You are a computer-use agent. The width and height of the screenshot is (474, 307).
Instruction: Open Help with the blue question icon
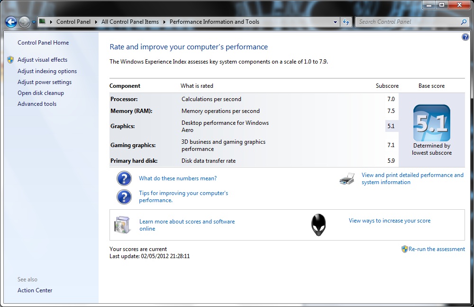click(465, 37)
